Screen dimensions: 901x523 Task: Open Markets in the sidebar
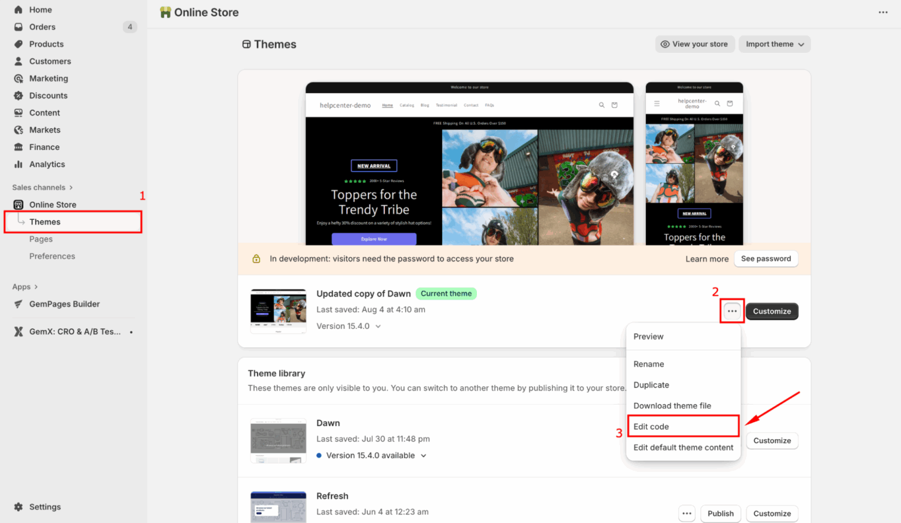44,130
